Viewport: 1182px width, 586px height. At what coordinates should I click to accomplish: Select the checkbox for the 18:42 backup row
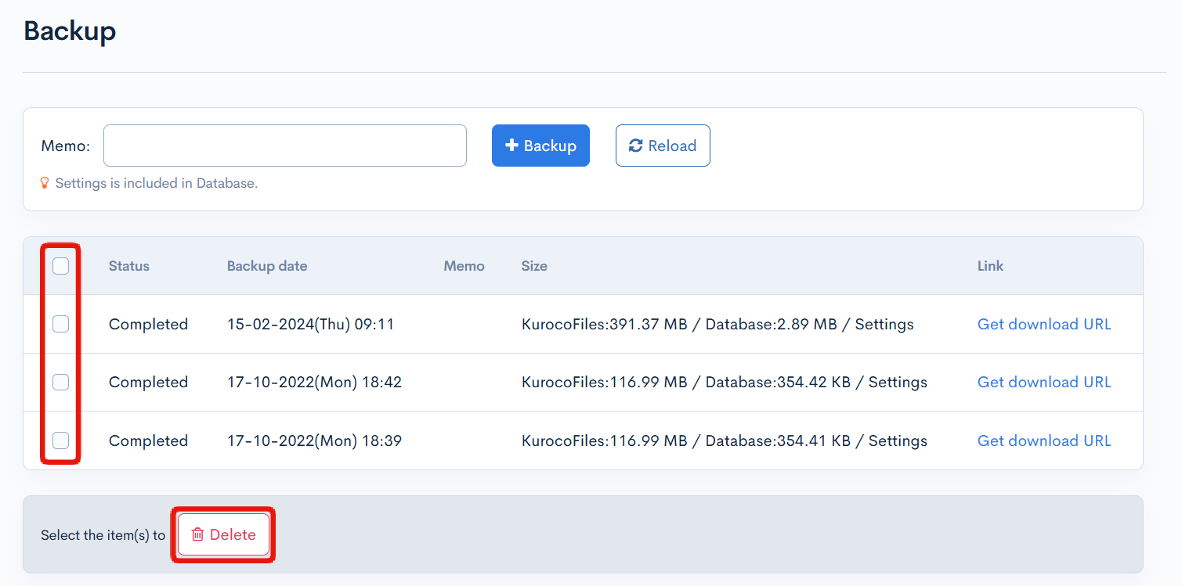[x=60, y=382]
